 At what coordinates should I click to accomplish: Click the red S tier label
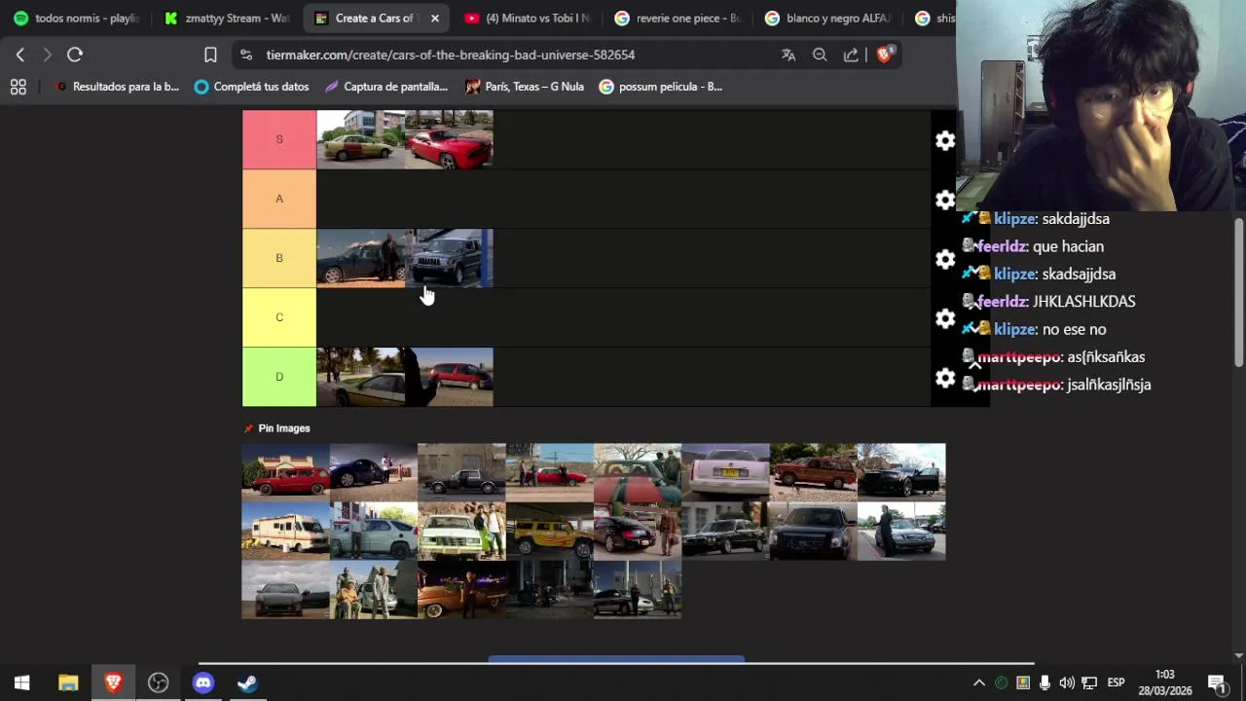pyautogui.click(x=279, y=139)
